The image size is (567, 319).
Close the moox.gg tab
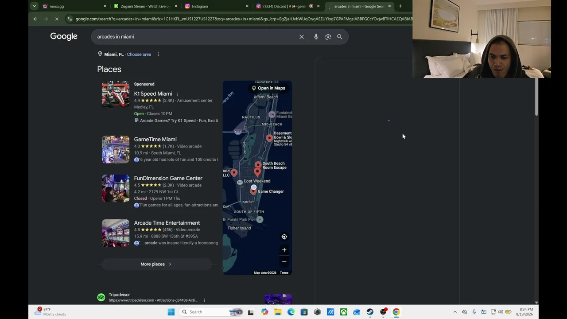105,6
